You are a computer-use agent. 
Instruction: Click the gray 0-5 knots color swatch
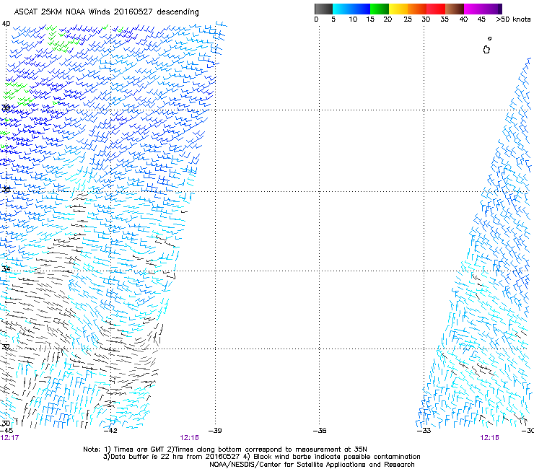tap(323, 9)
